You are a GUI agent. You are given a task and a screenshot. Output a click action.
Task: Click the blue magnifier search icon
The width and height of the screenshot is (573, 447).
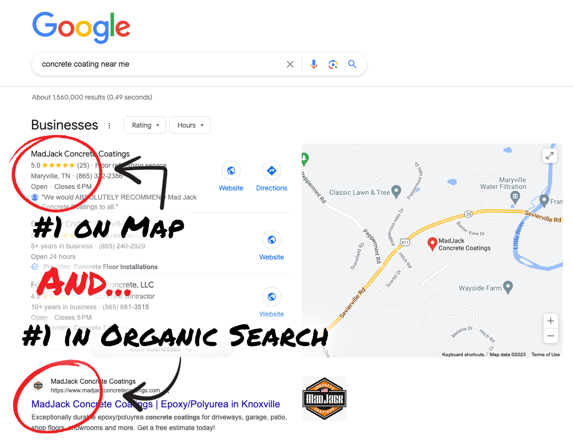[353, 64]
